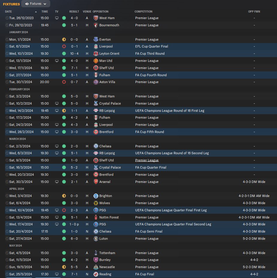Click Liverpool name in 24/2/2024 row
This screenshot has width=277, height=278.
(x=106, y=125)
